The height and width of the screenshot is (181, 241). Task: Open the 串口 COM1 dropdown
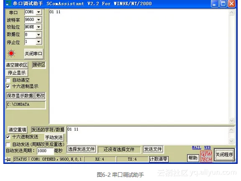(x=39, y=12)
